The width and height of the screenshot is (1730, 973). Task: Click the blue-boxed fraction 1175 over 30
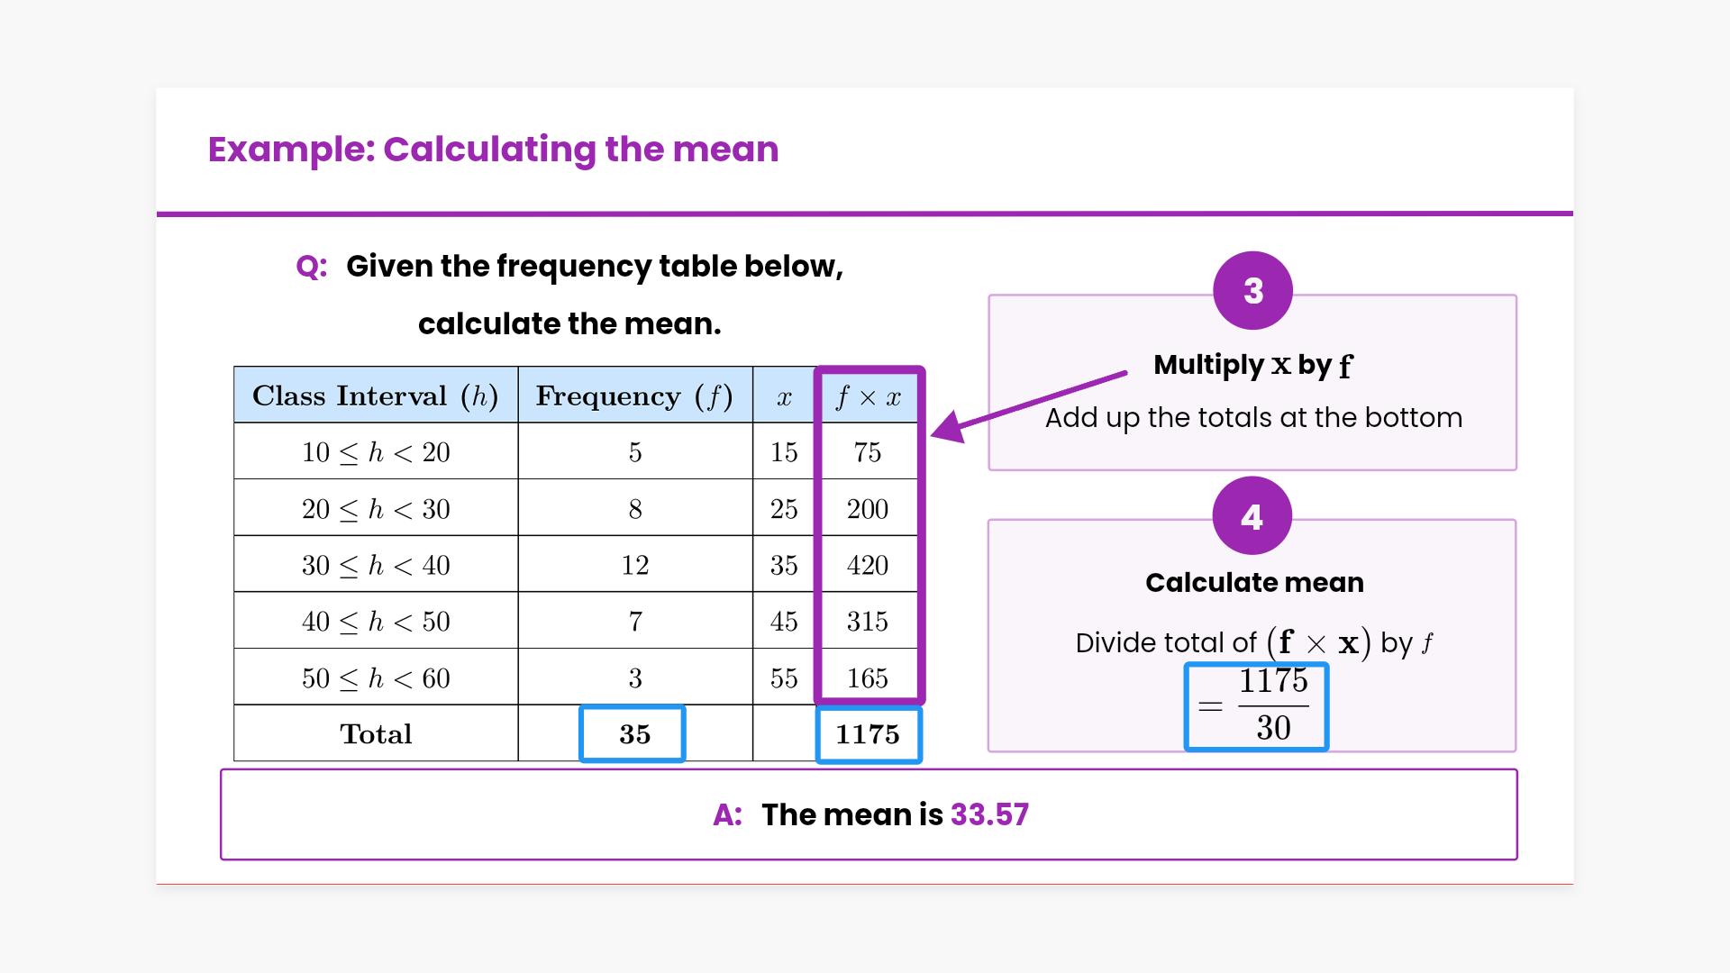(x=1257, y=706)
